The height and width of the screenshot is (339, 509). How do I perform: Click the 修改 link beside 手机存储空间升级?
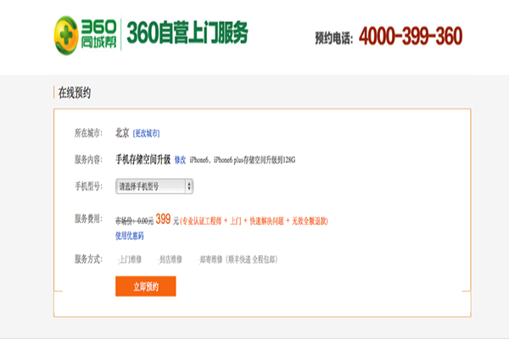point(180,159)
